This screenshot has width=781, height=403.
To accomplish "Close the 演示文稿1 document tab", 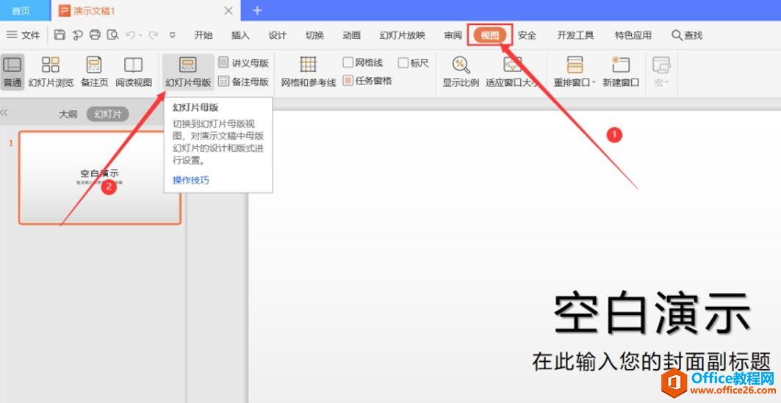I will click(x=228, y=10).
